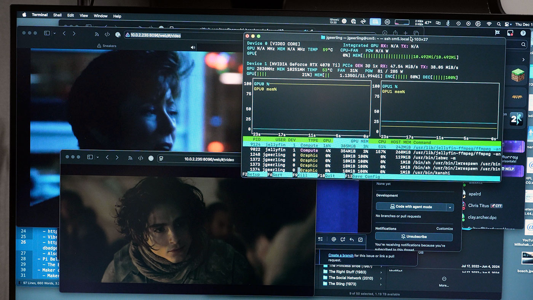The height and width of the screenshot is (300, 533).
Task: Click the task list icon in GitHub's comment toolbar
Action: 320,239
